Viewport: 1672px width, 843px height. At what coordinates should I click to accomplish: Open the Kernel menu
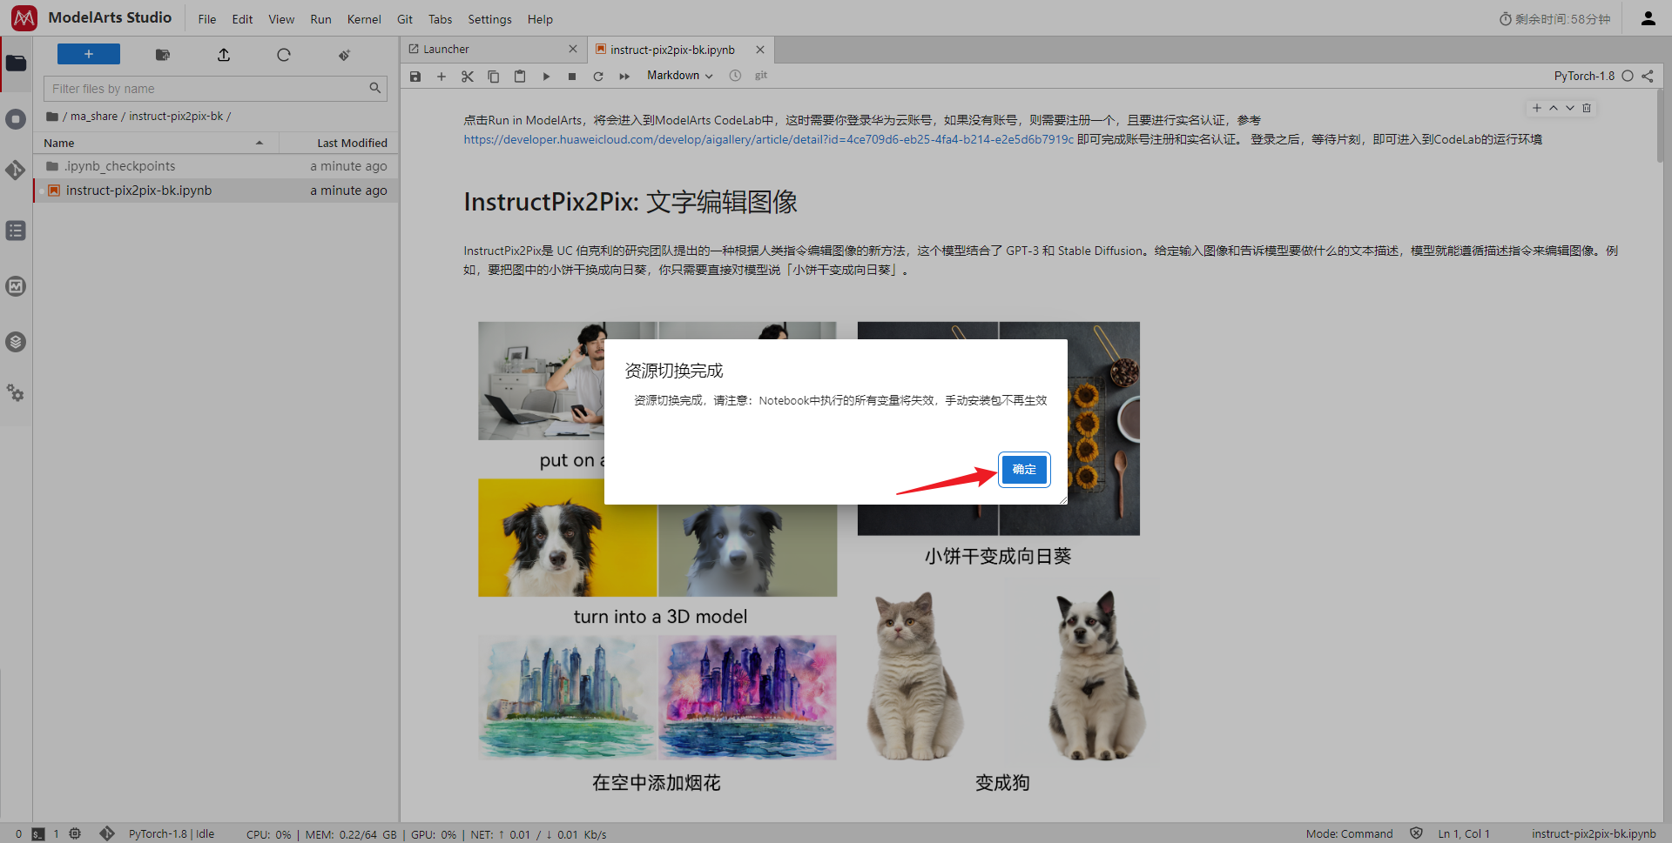click(x=364, y=19)
